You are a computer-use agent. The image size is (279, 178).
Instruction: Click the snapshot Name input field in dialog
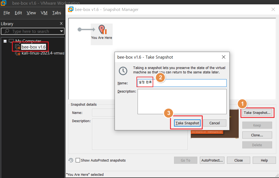[182, 83]
